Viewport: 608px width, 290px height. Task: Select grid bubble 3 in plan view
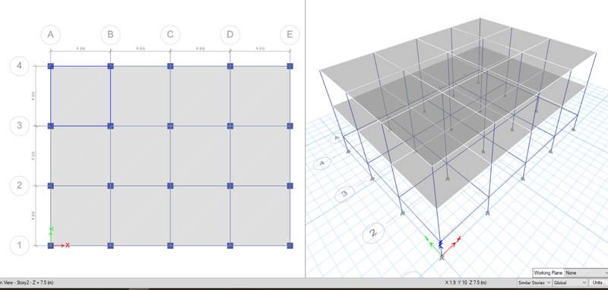point(20,126)
